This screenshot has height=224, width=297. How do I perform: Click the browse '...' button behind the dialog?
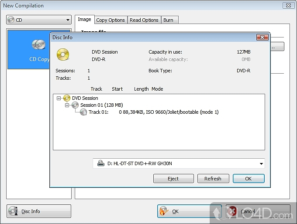[x=277, y=47]
